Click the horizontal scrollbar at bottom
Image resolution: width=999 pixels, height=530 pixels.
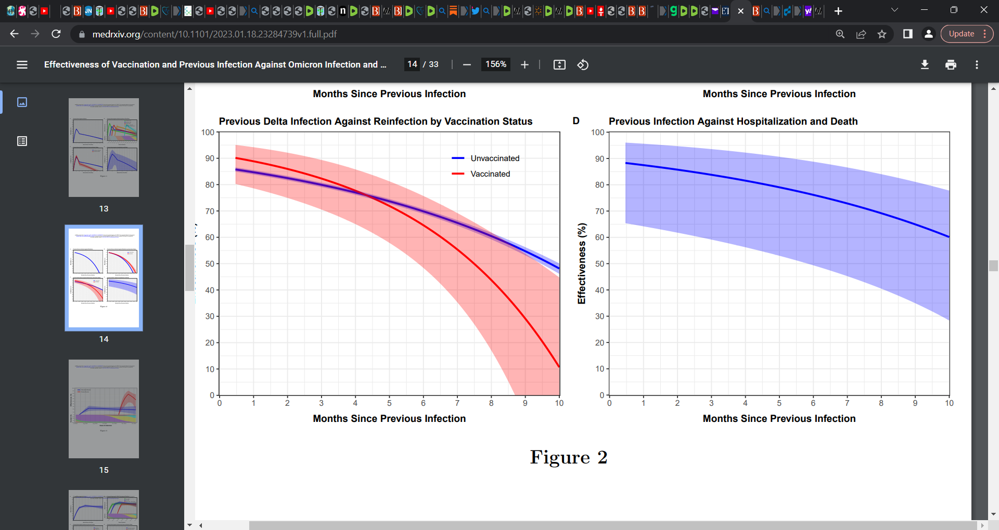pos(612,525)
